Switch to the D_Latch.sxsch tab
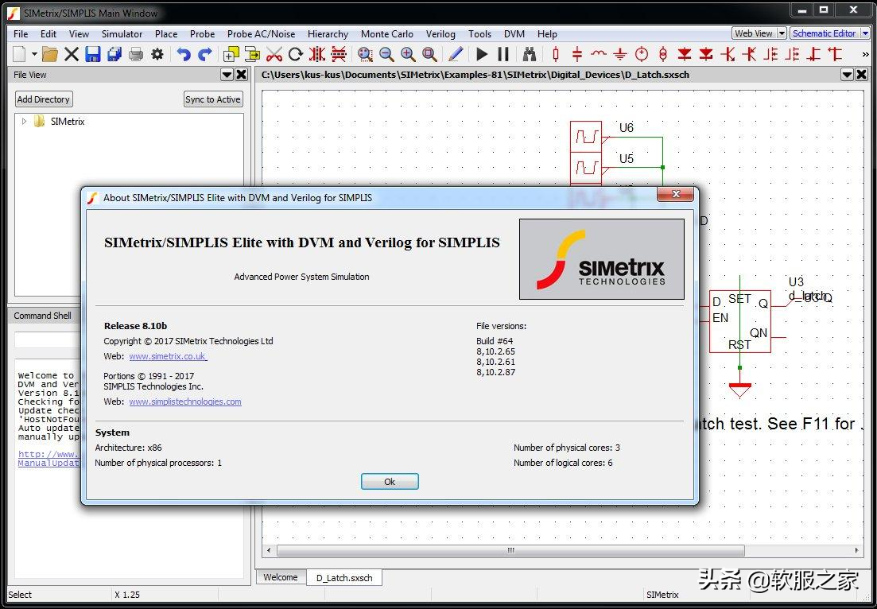 coord(344,578)
